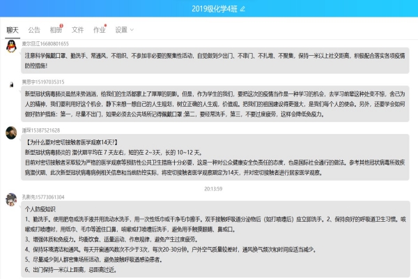418x279 pixels.
Task: Open 潘琛's profile avatar
Action: [x=10, y=133]
